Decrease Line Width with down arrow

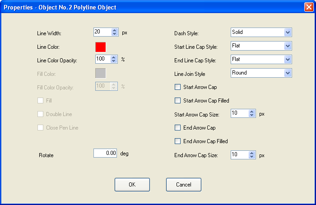click(115, 34)
